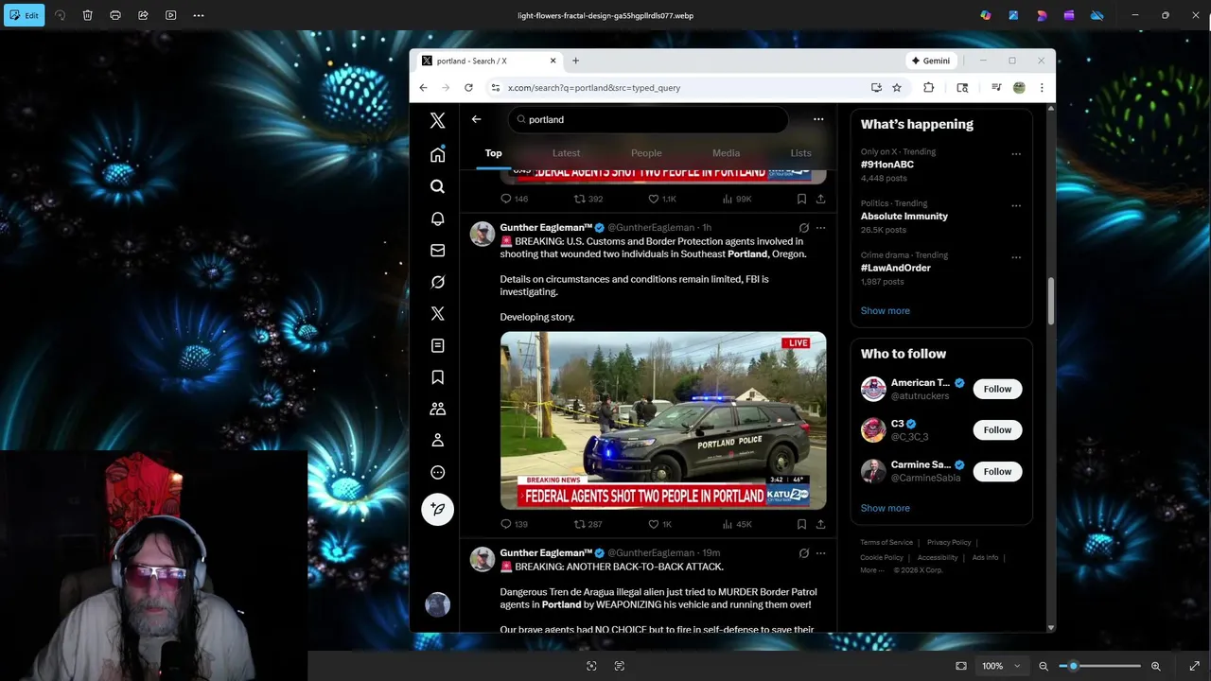Zoom out with the minus magnifier icon
Viewport: 1211px width, 681px height.
[x=1044, y=666]
